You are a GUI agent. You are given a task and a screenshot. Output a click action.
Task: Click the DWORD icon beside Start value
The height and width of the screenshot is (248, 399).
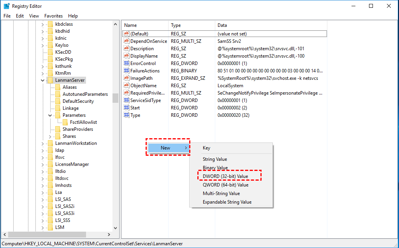pos(126,107)
